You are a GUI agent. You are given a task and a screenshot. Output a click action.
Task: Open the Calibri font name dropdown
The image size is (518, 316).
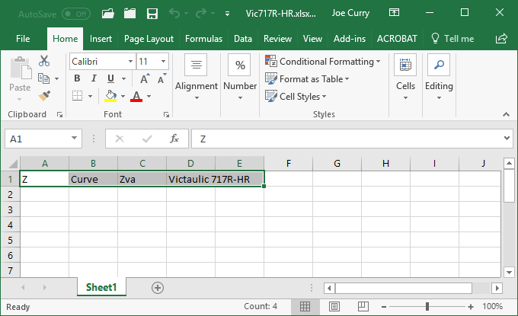(x=130, y=62)
